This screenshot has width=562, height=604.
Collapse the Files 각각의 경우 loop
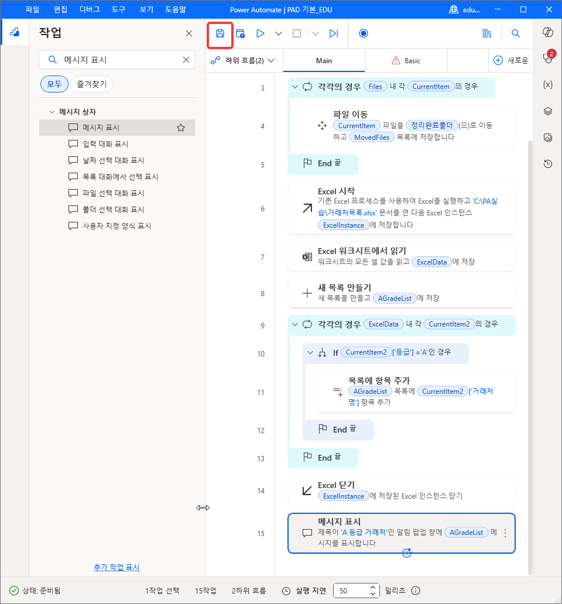click(295, 87)
